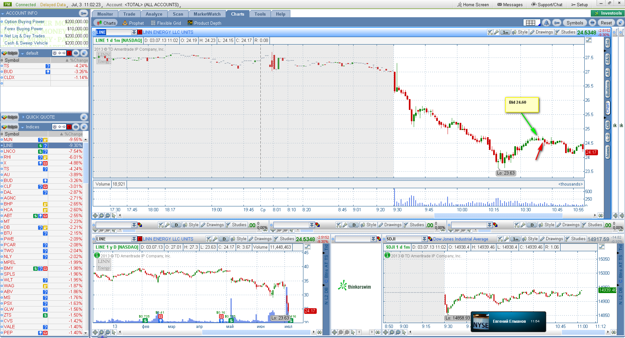
Task: Open the chart grid layout selector
Action: pos(532,23)
